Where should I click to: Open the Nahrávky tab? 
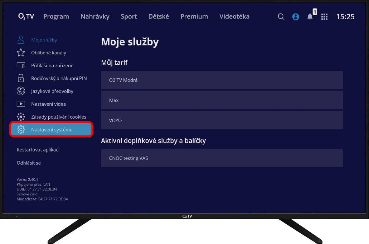95,16
